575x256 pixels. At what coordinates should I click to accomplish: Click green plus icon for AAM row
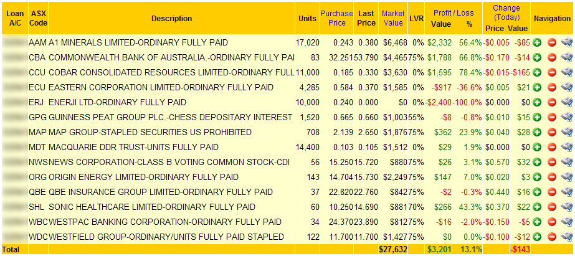coord(537,42)
